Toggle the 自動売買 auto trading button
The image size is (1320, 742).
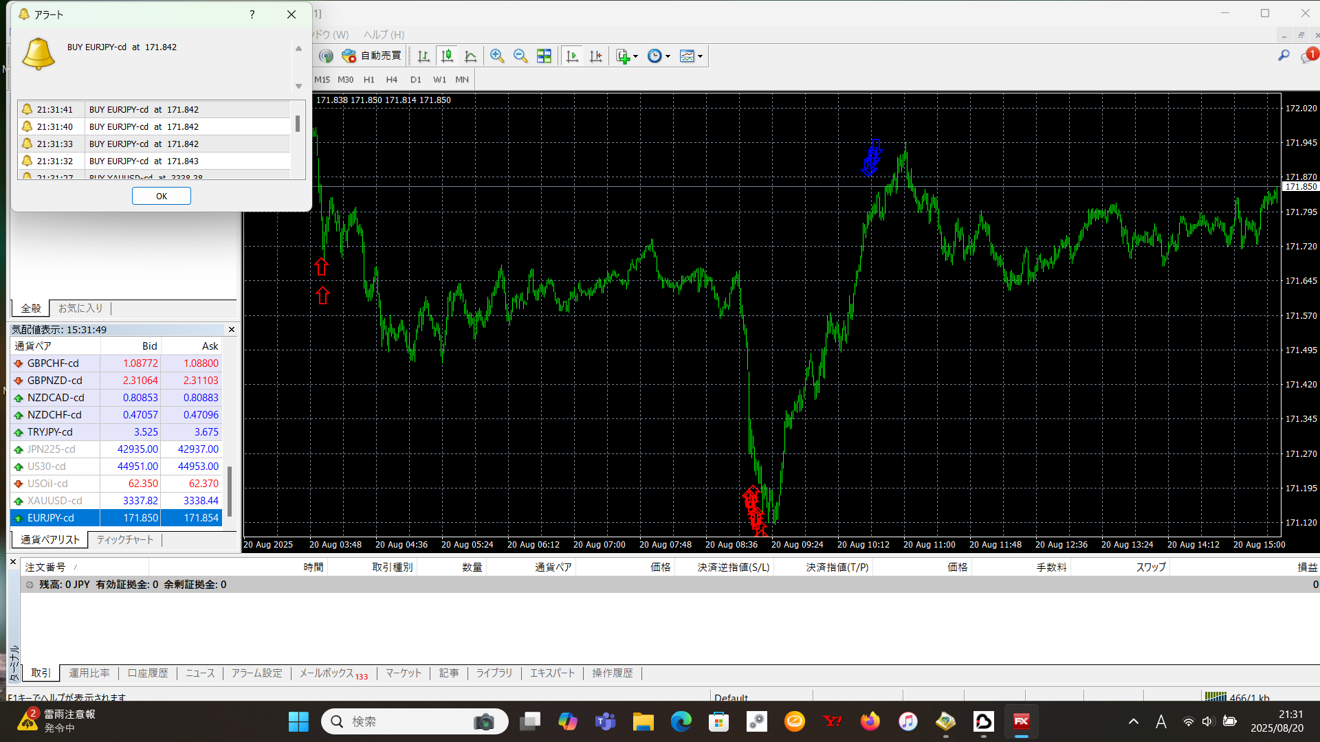372,56
